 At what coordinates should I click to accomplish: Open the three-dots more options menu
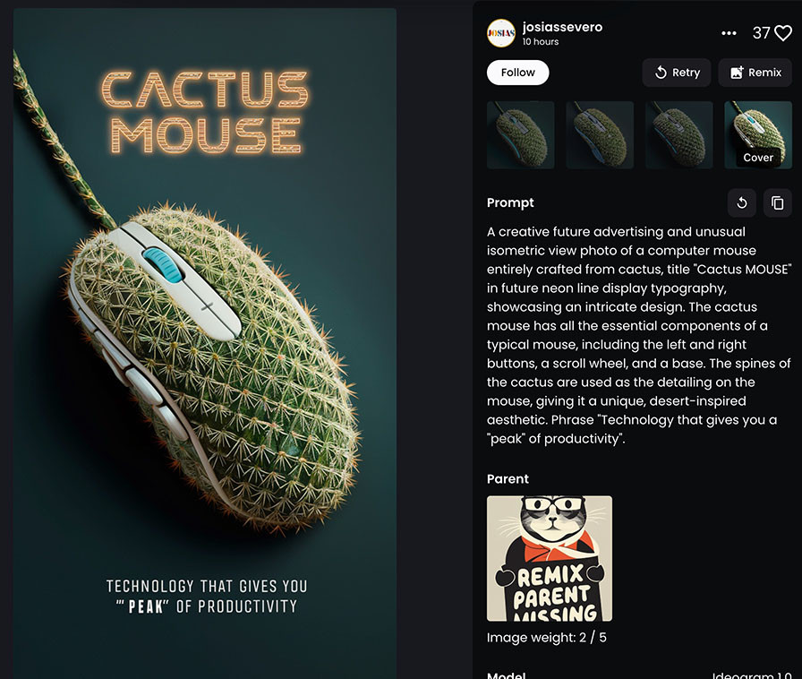(729, 33)
